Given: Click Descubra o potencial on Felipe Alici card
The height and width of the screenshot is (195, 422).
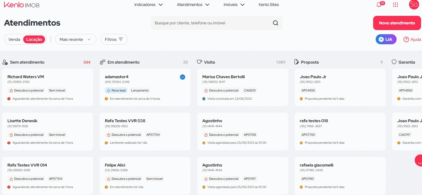Looking at the screenshot, I should point(124,179).
